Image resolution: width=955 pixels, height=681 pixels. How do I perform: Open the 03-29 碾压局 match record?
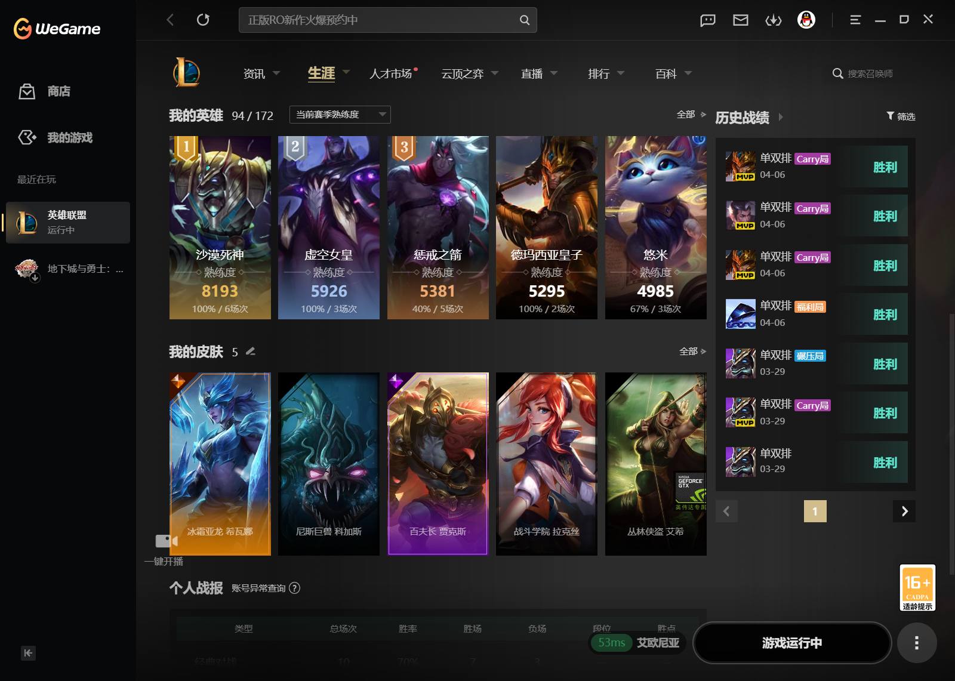816,363
